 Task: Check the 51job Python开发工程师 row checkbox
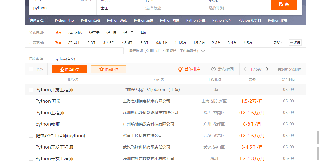31,90
